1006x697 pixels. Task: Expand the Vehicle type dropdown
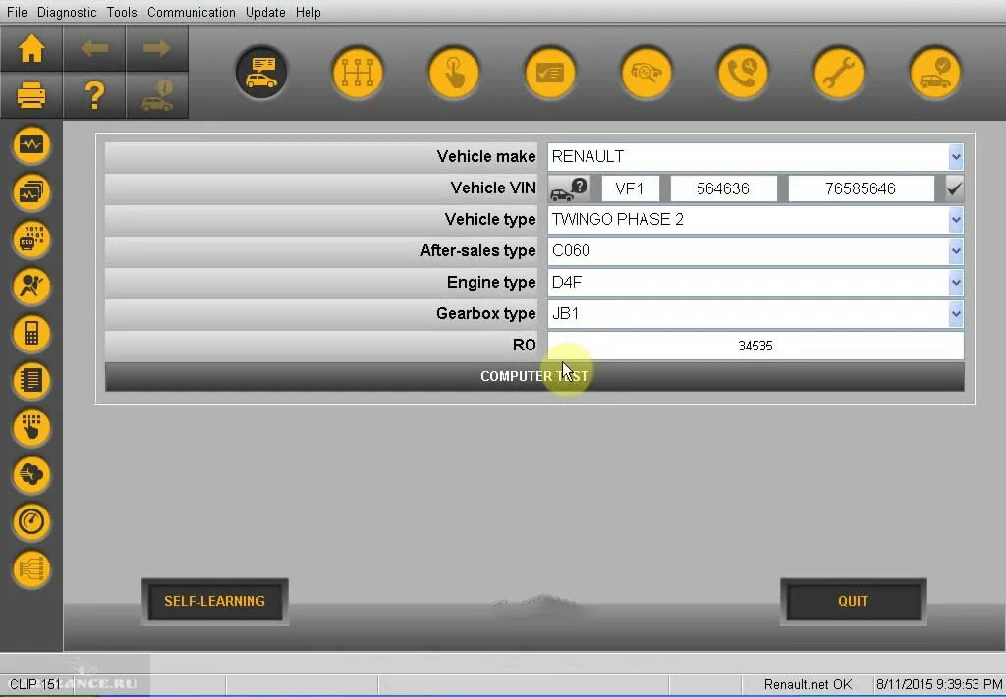[x=955, y=220]
